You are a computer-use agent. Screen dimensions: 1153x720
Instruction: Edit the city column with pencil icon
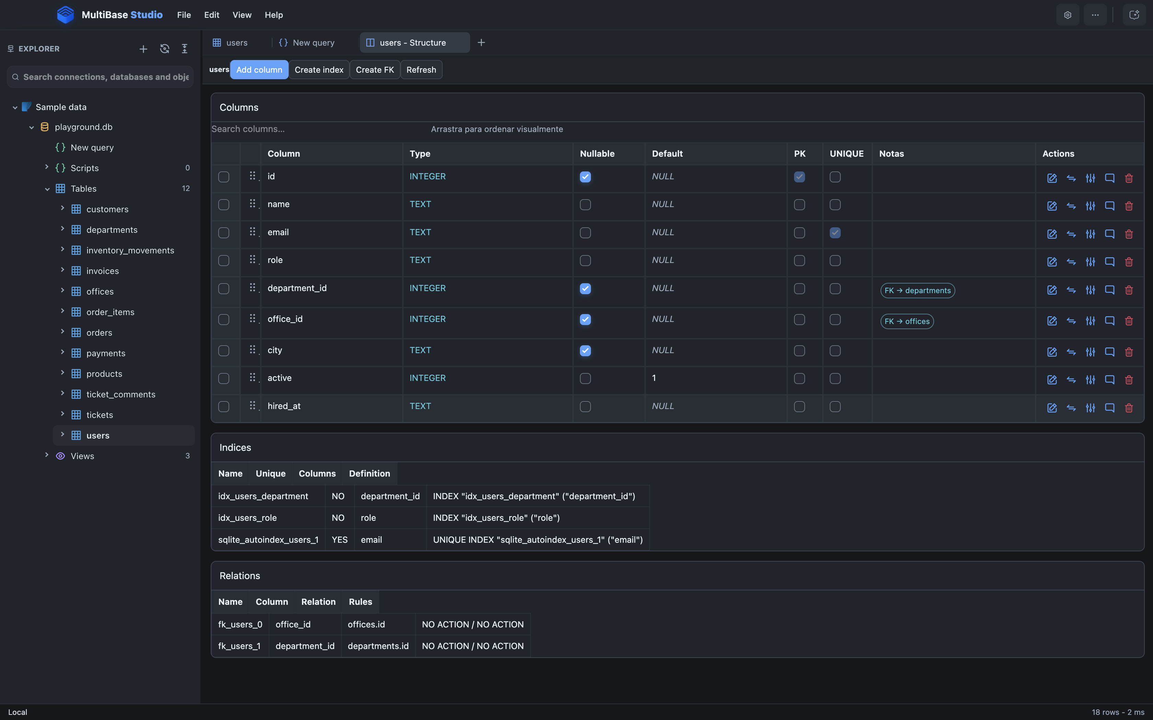click(1052, 352)
